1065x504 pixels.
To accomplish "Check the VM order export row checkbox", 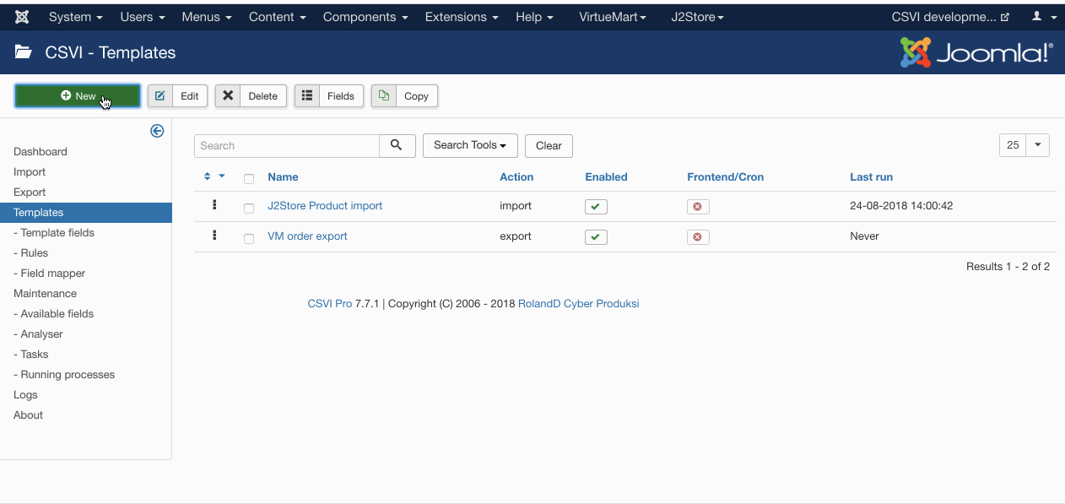I will click(249, 239).
